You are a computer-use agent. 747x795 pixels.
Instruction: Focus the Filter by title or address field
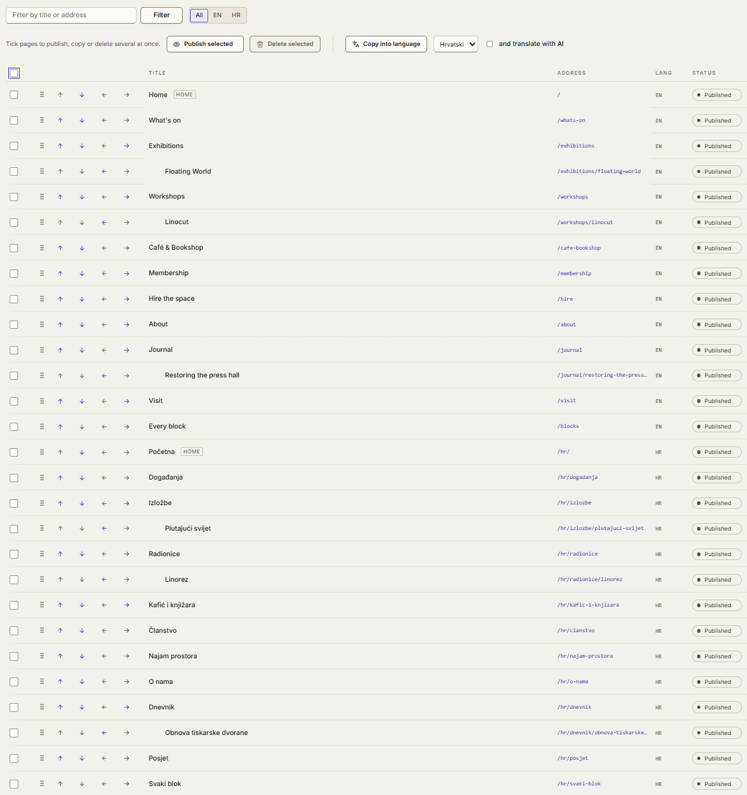pyautogui.click(x=71, y=15)
